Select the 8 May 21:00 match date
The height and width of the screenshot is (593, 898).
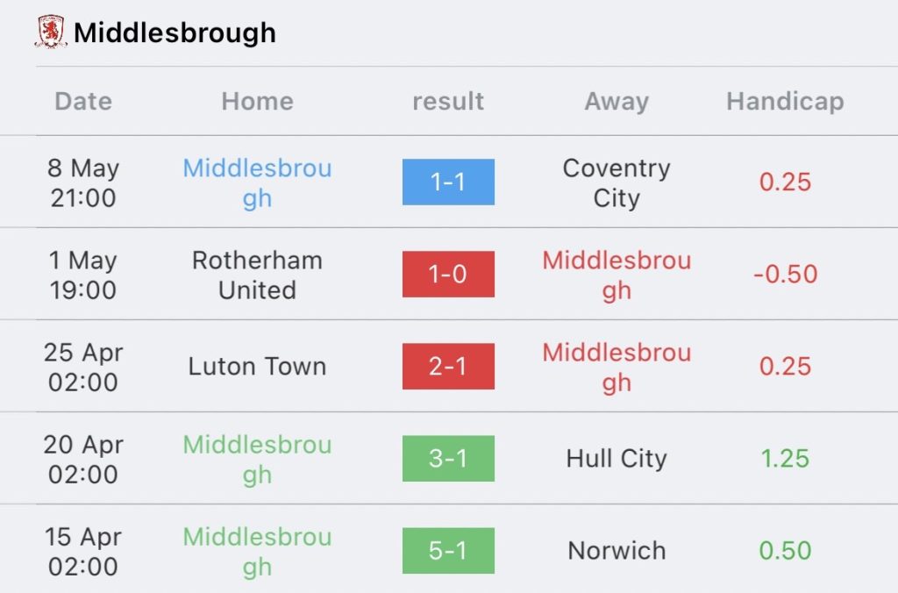point(83,182)
